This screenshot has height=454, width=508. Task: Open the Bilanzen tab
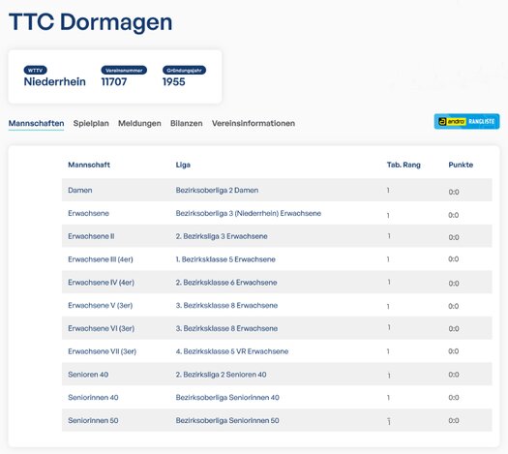click(187, 123)
